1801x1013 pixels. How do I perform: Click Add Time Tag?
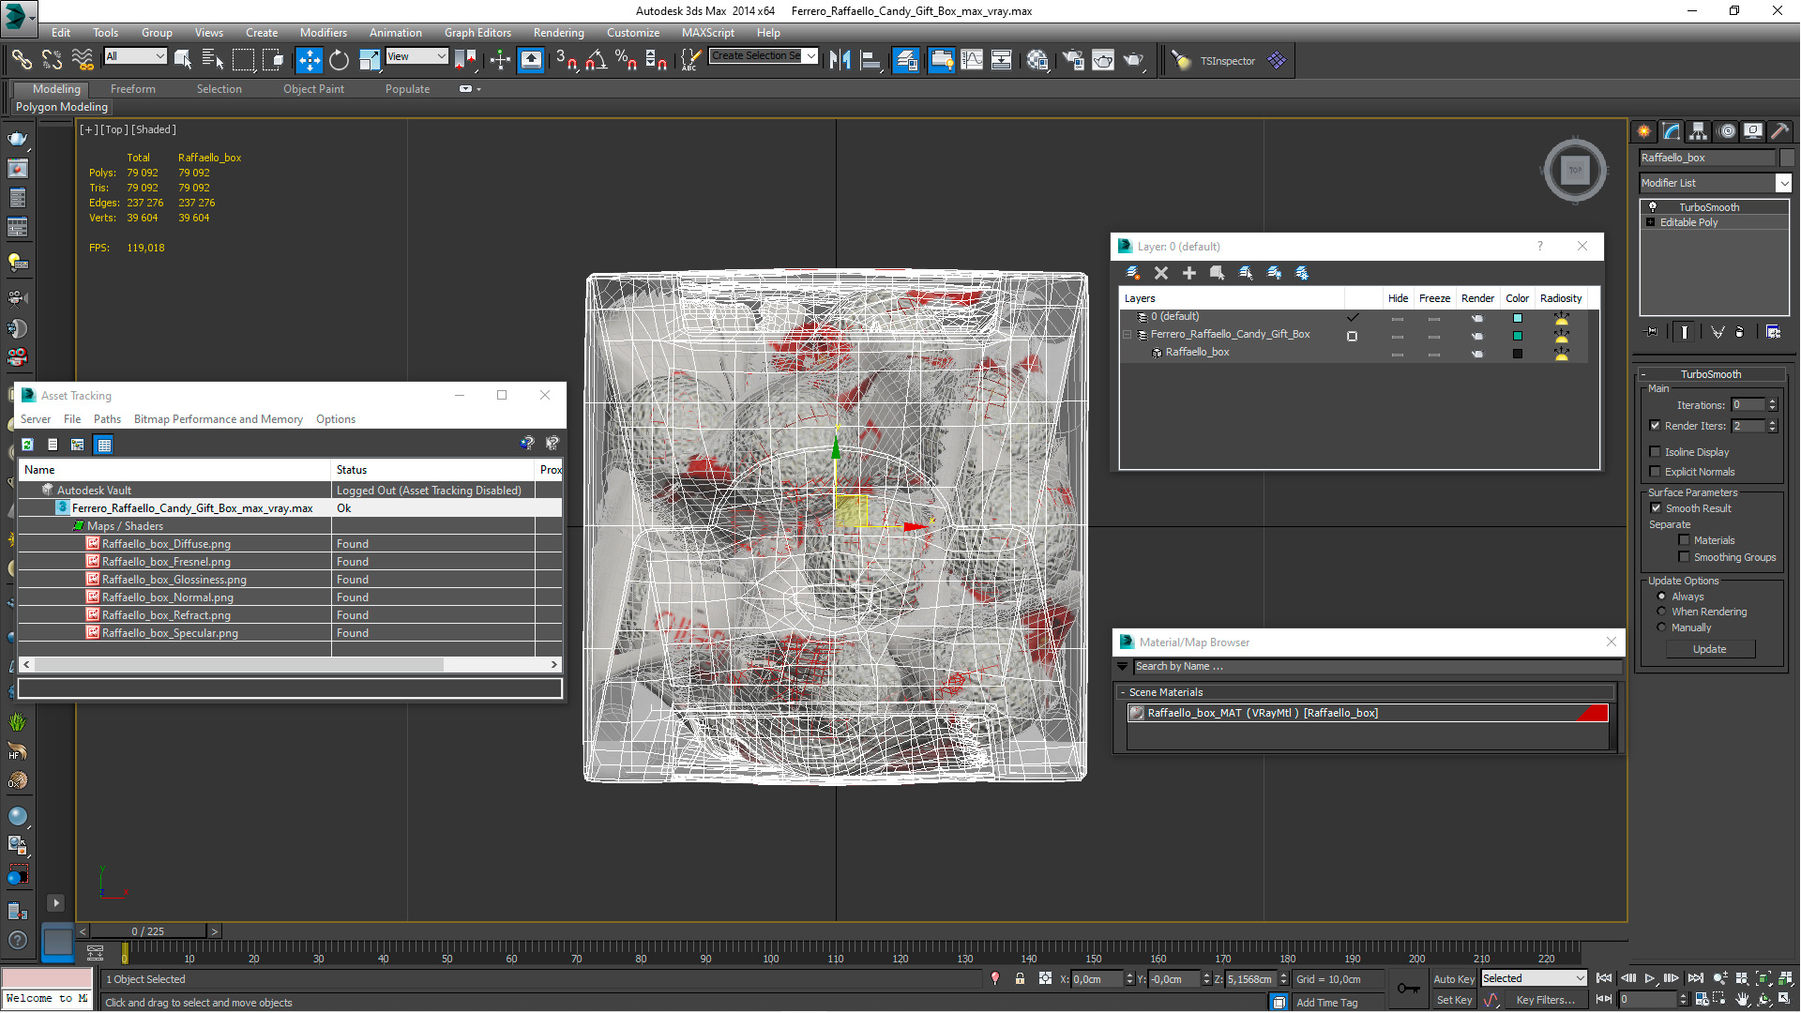pyautogui.click(x=1327, y=1003)
